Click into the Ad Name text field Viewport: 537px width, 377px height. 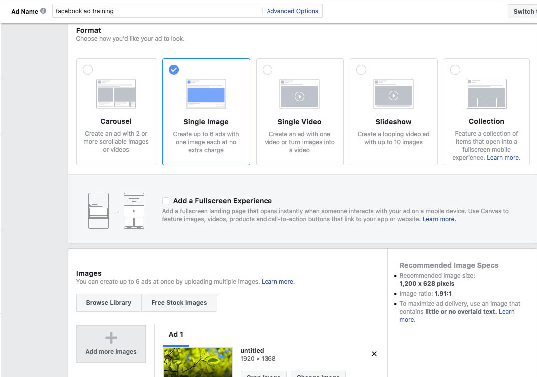[157, 11]
